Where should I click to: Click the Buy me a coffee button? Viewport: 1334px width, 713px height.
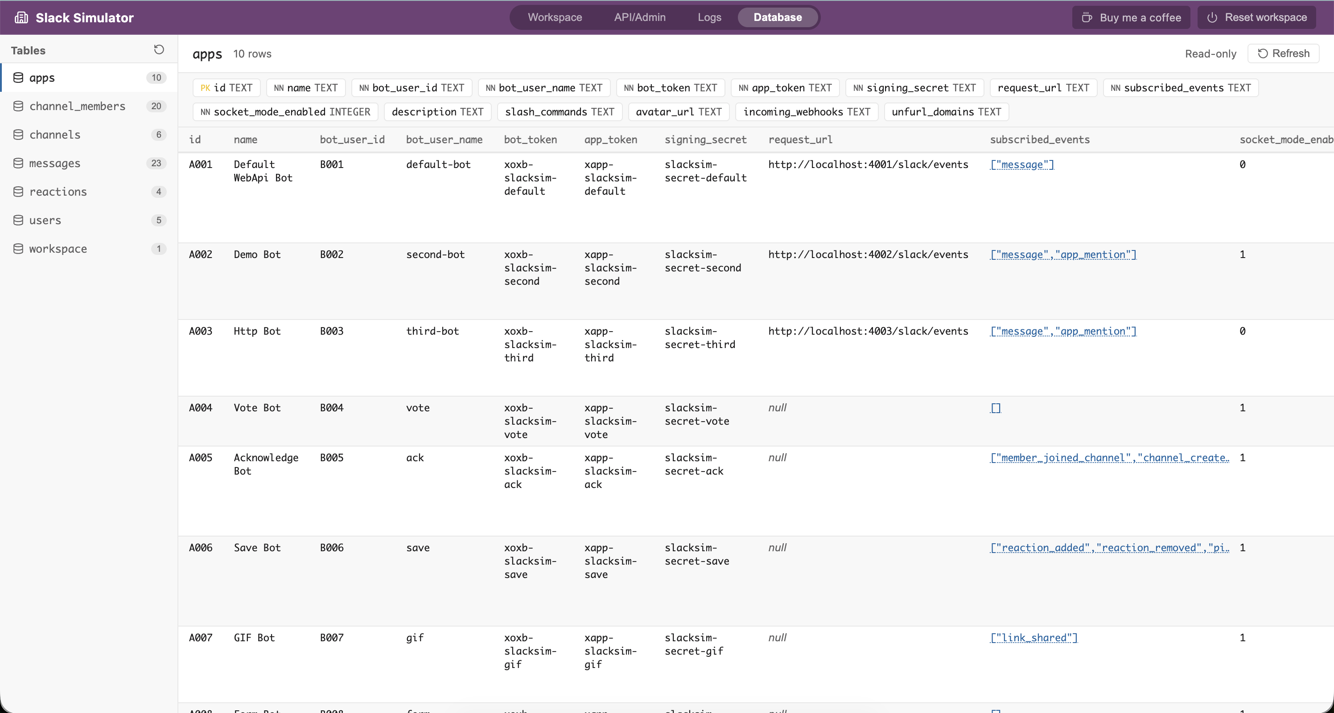pos(1131,17)
